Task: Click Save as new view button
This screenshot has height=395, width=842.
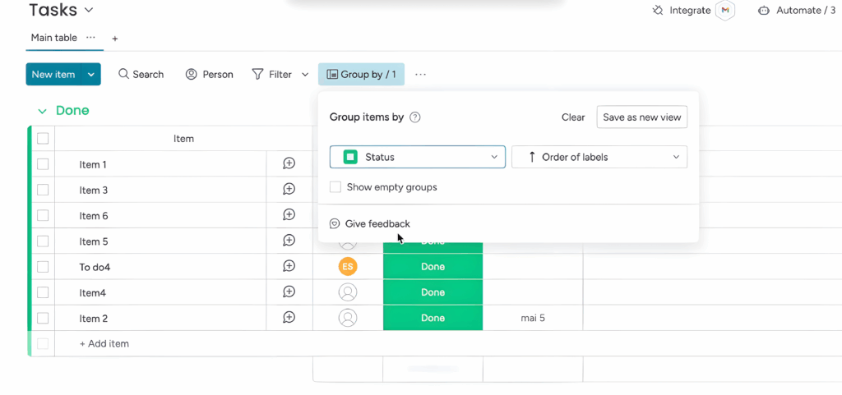Action: [x=641, y=117]
